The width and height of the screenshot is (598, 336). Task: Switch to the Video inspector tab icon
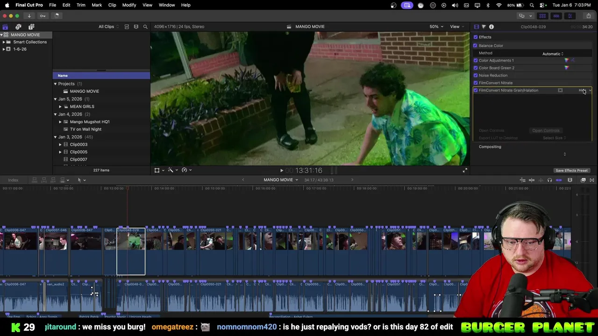[x=476, y=27]
